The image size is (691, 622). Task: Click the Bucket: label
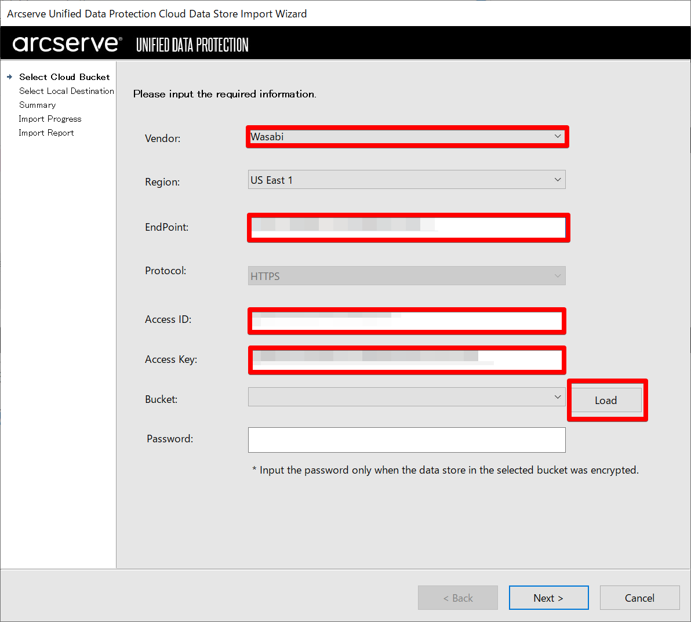(x=161, y=399)
